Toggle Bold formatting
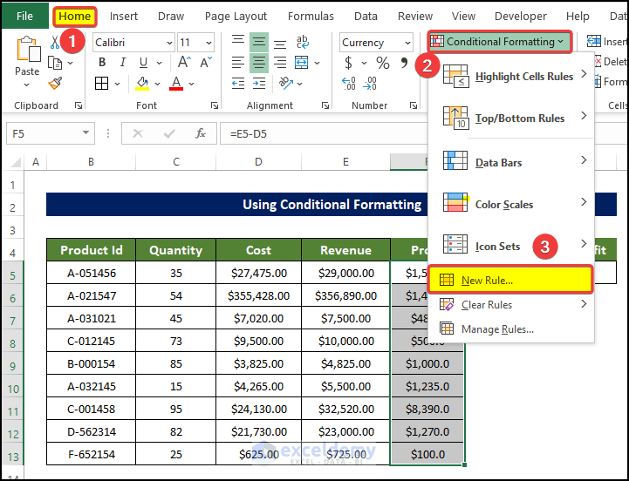The width and height of the screenshot is (629, 481). [102, 62]
